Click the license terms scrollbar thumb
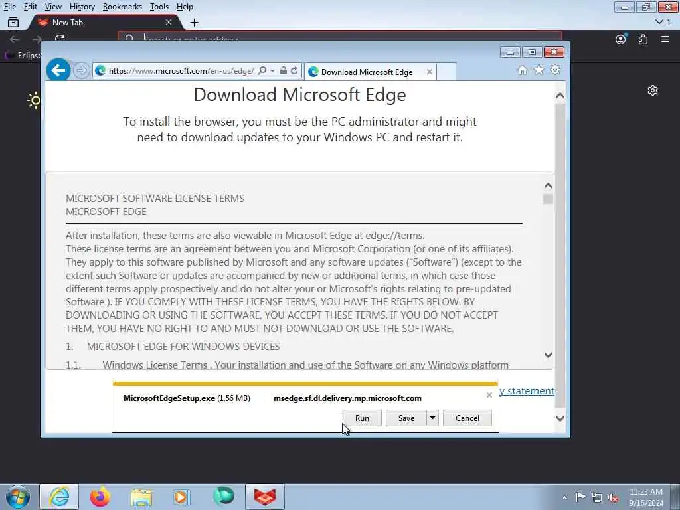The height and width of the screenshot is (510, 680). [x=548, y=199]
